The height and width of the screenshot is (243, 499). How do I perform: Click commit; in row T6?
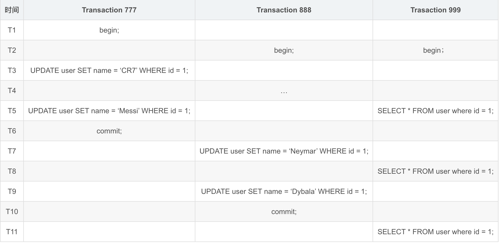[x=109, y=131]
